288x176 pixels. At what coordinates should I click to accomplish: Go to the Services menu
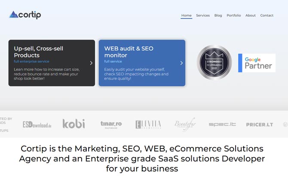click(x=203, y=15)
